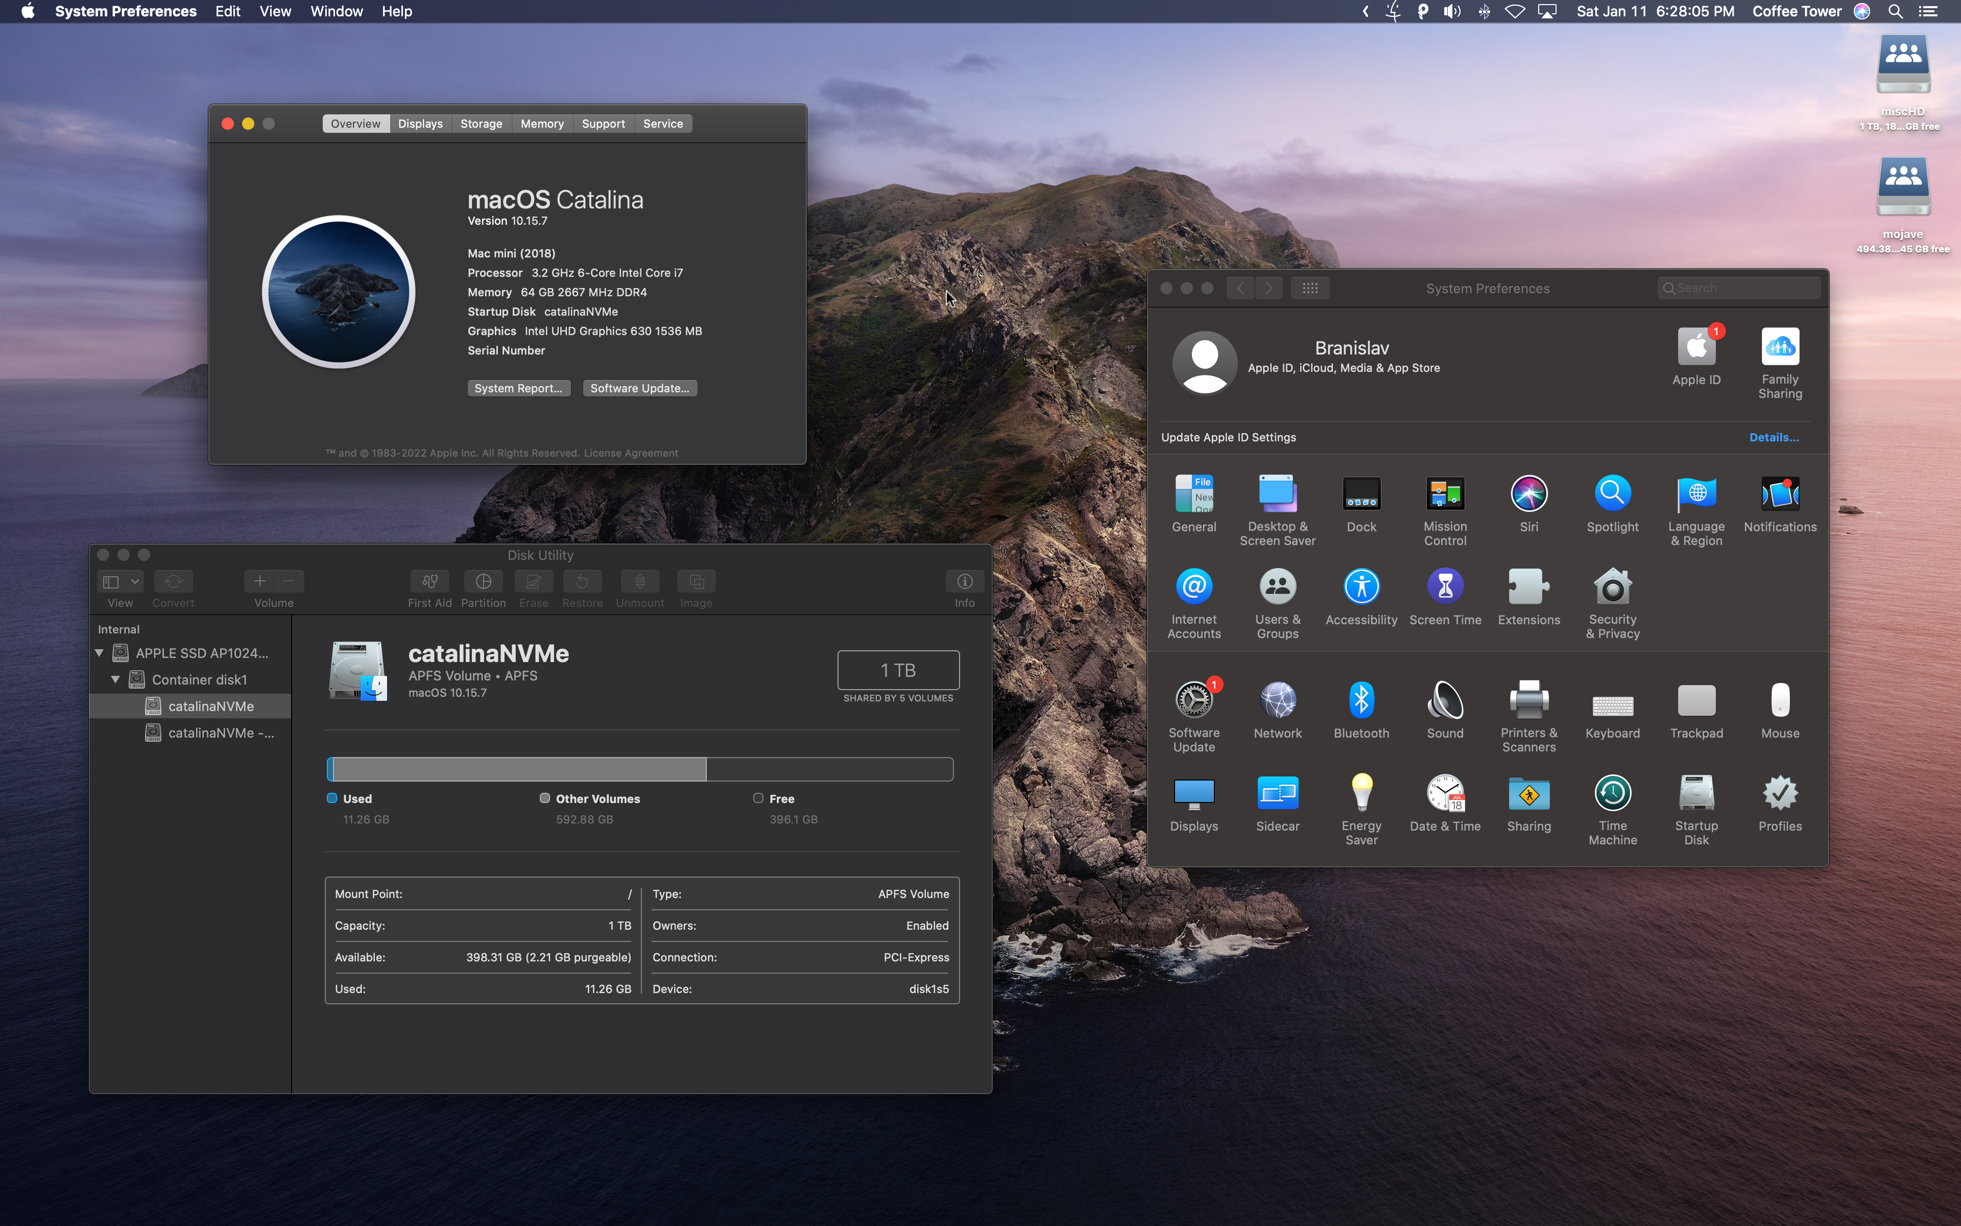Viewport: 1961px width, 1226px height.
Task: Click the Details link for Apple ID
Action: [1773, 437]
